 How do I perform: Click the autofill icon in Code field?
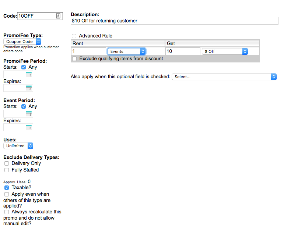click(58, 16)
